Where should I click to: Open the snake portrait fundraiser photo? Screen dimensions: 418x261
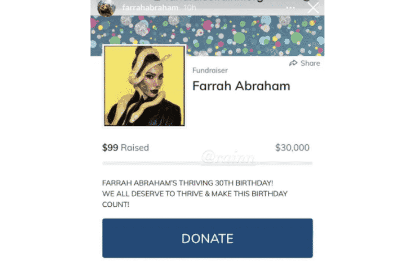144,86
